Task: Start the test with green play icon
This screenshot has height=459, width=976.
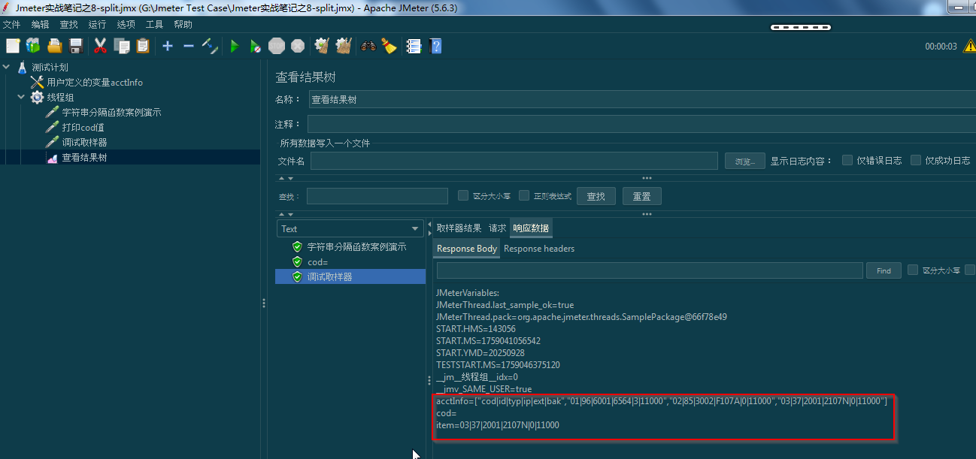Action: 235,46
